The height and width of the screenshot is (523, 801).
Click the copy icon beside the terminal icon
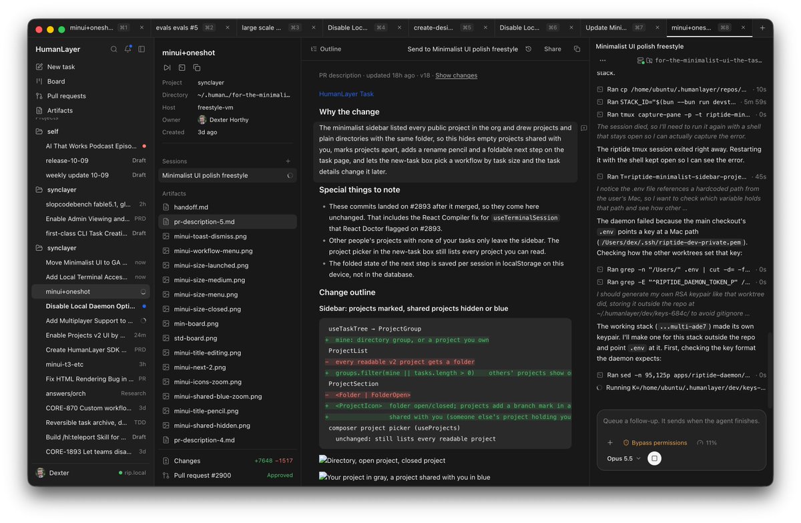tap(197, 67)
